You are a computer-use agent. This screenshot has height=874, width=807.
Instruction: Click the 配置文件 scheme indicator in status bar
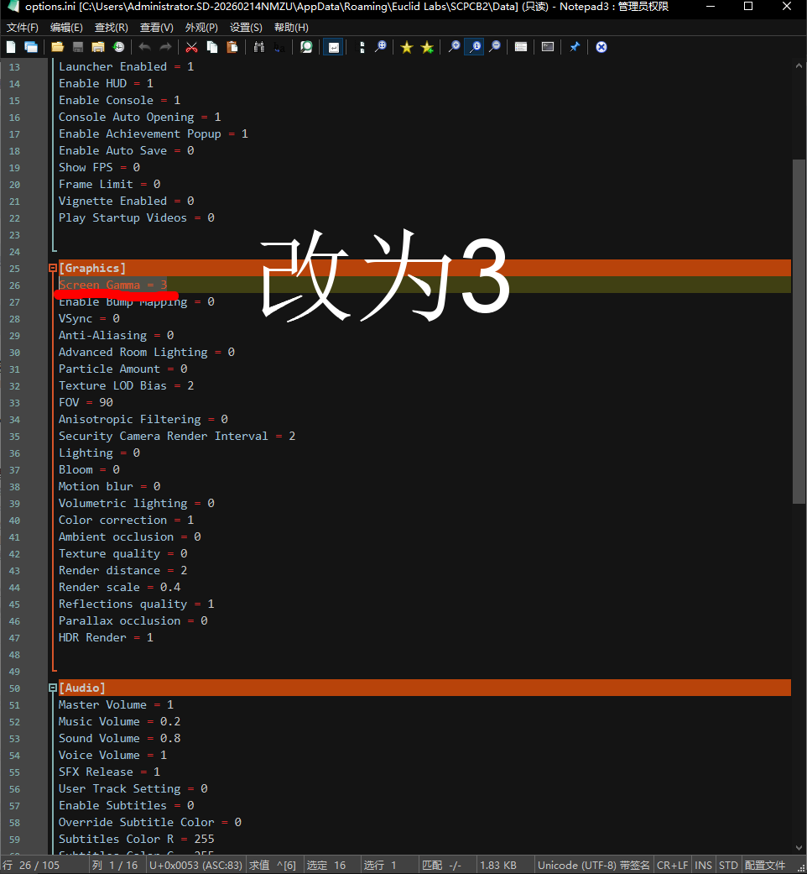[x=765, y=865]
